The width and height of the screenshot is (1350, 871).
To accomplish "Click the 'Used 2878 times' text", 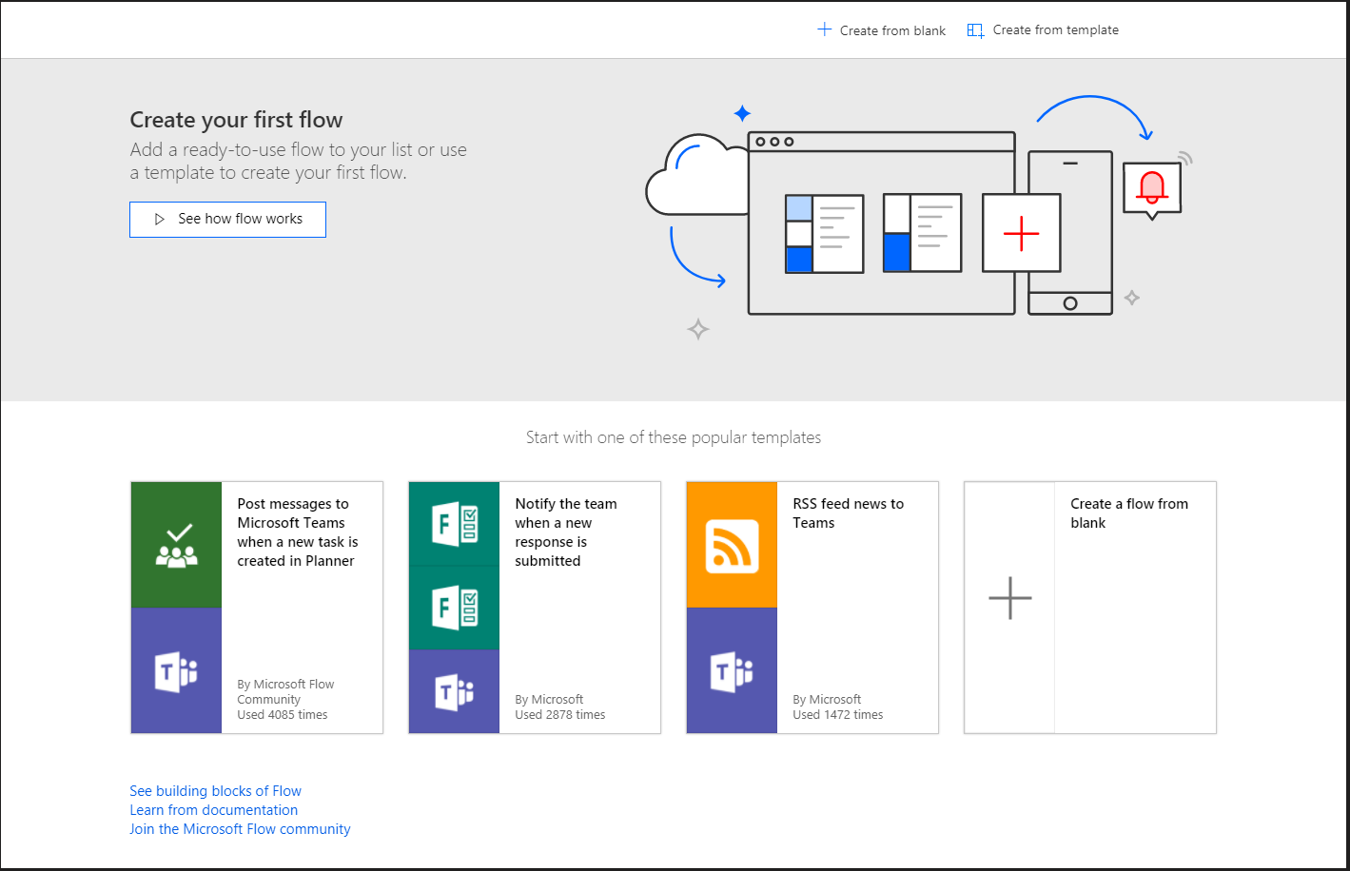I will click(560, 715).
